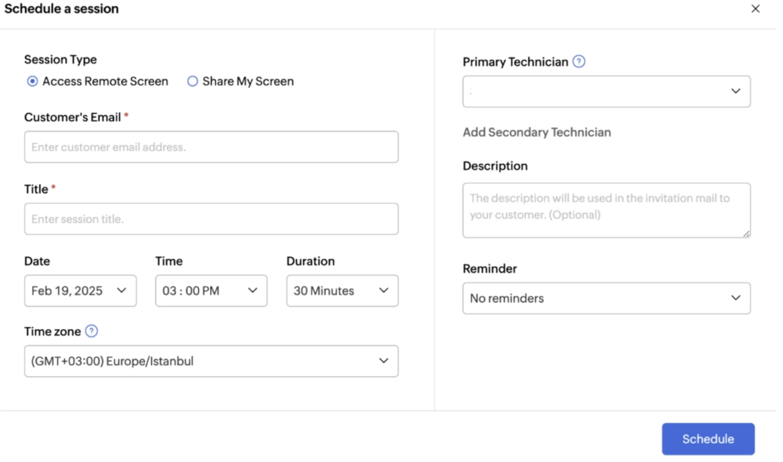Close the Schedule a session dialog
Viewport: 783px width, 462px height.
click(x=756, y=9)
